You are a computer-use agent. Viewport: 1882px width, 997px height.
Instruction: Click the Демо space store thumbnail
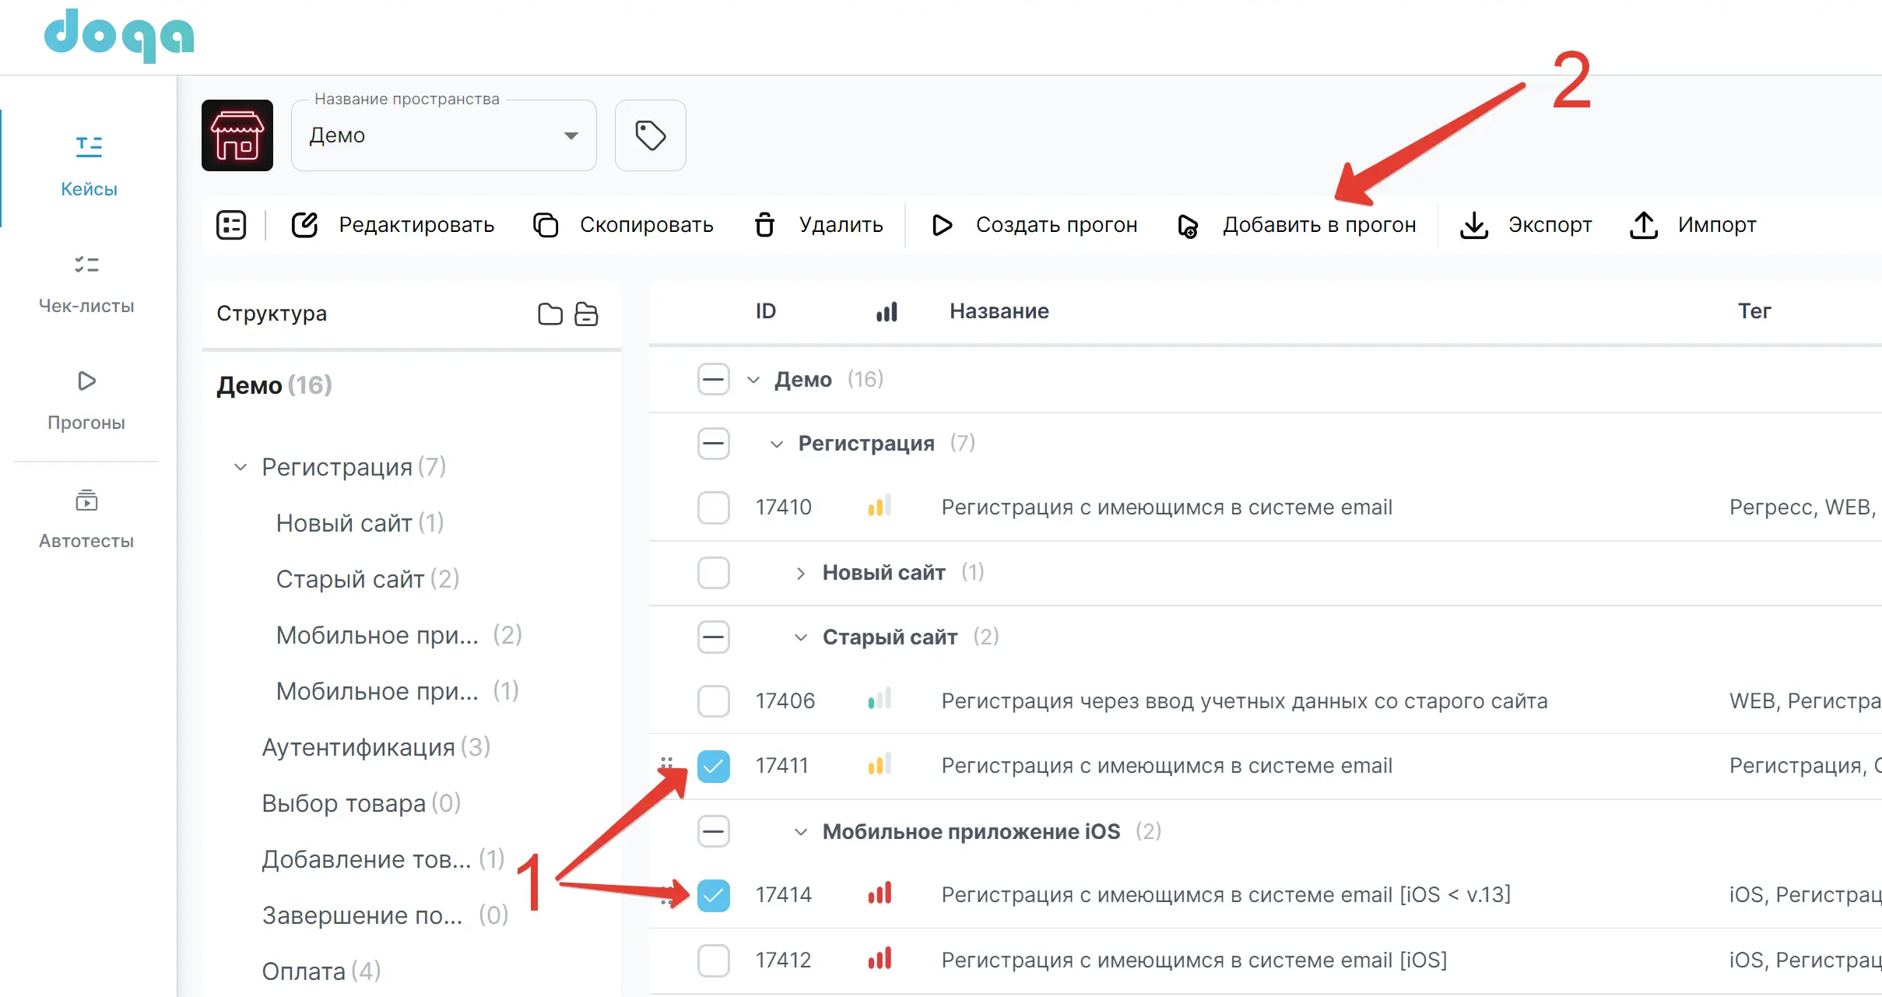237,135
